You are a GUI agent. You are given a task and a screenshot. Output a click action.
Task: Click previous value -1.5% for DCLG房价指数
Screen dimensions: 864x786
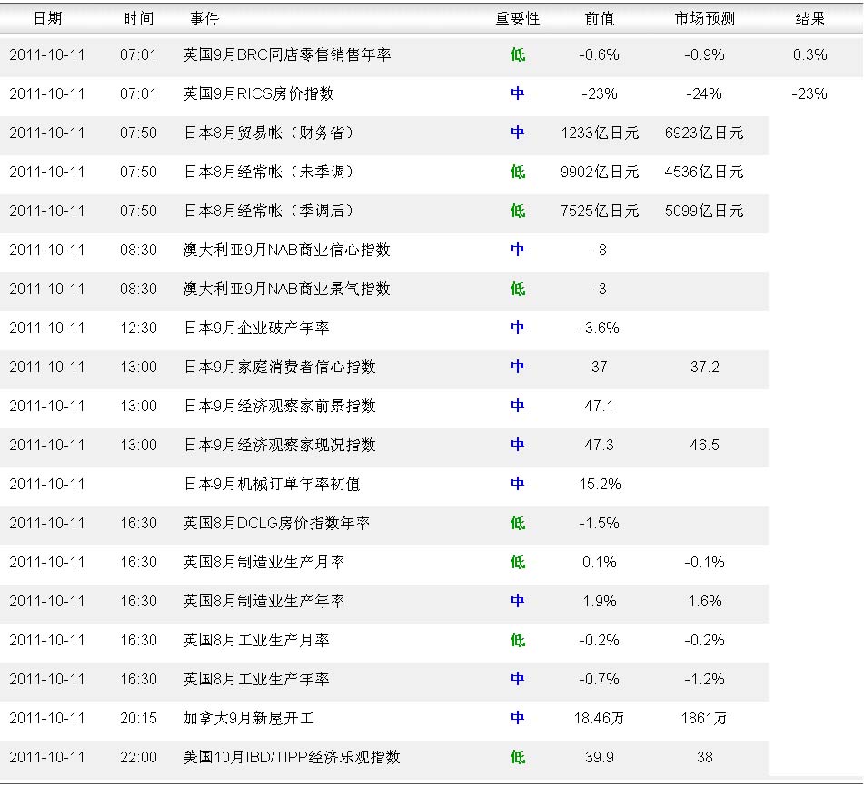[x=600, y=524]
